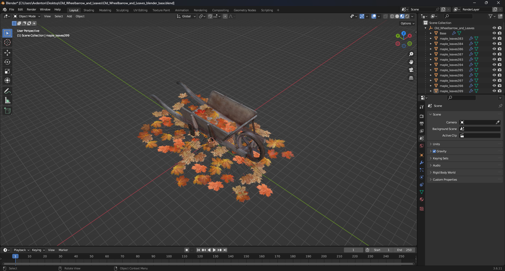Select the Rotate tool
505x271 pixels.
tap(7, 62)
